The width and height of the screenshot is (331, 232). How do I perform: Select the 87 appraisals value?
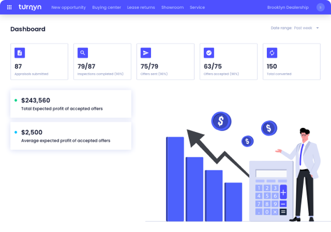click(18, 66)
